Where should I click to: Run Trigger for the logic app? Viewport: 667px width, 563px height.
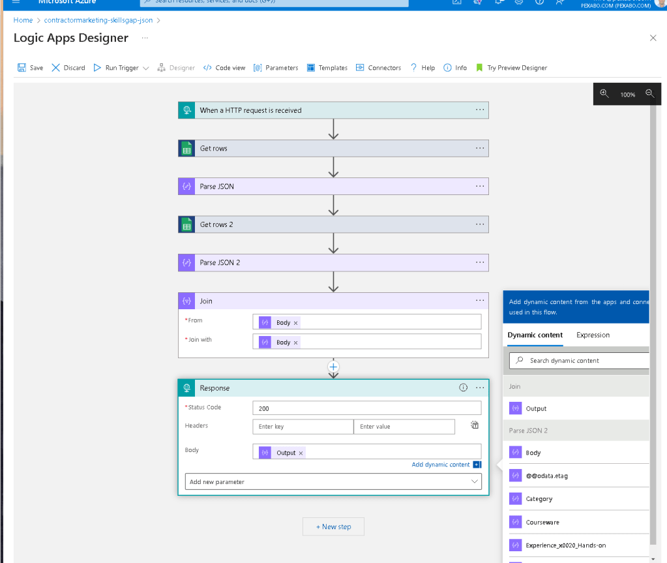116,68
